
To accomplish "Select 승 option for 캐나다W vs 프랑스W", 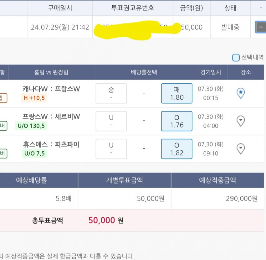I will click(111, 93).
